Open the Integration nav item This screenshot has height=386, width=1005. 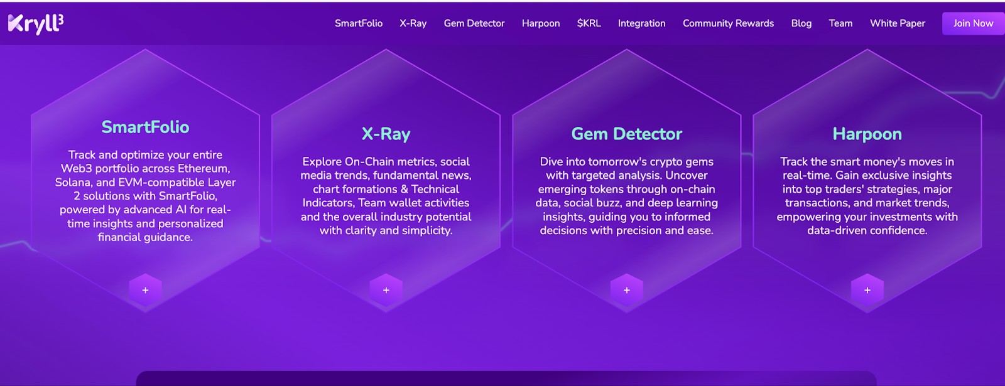641,23
